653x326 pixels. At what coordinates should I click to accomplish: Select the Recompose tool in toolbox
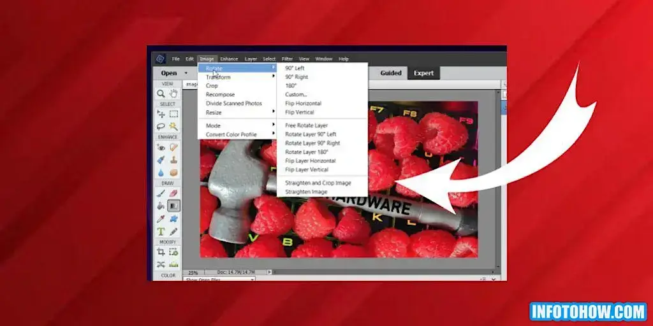click(173, 252)
